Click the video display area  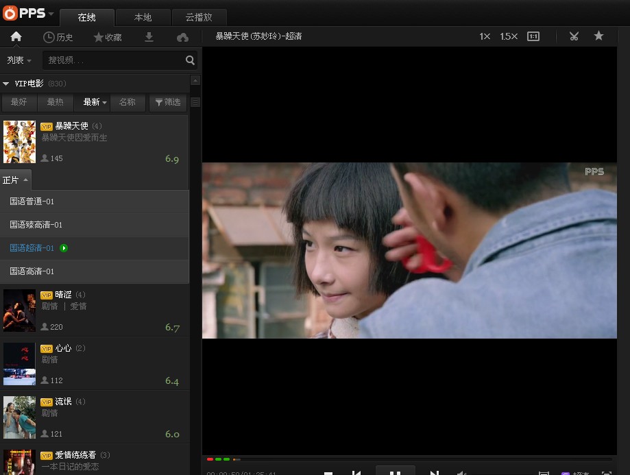(x=409, y=251)
